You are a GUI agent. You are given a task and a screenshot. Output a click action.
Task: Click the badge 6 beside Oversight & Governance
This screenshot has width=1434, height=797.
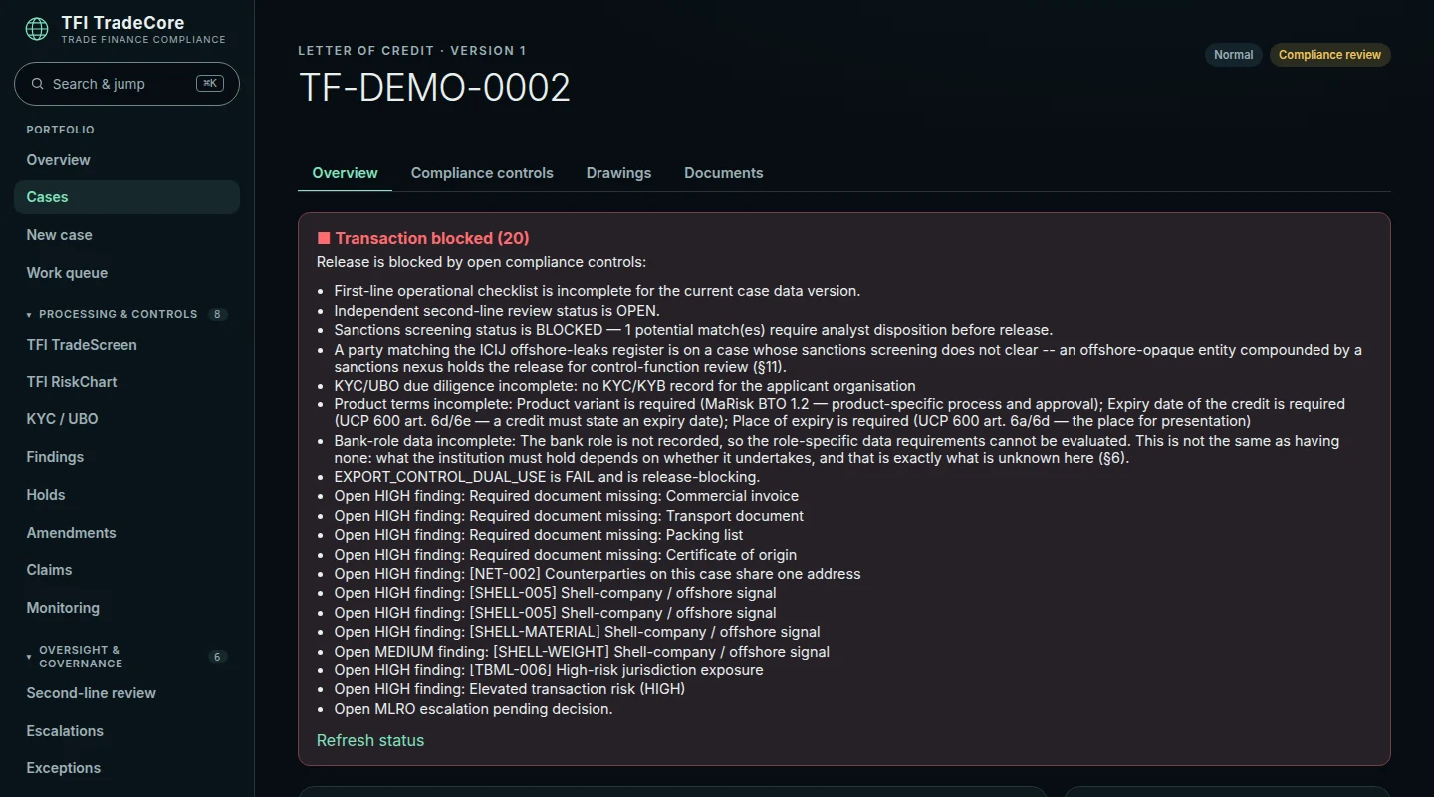pos(217,657)
